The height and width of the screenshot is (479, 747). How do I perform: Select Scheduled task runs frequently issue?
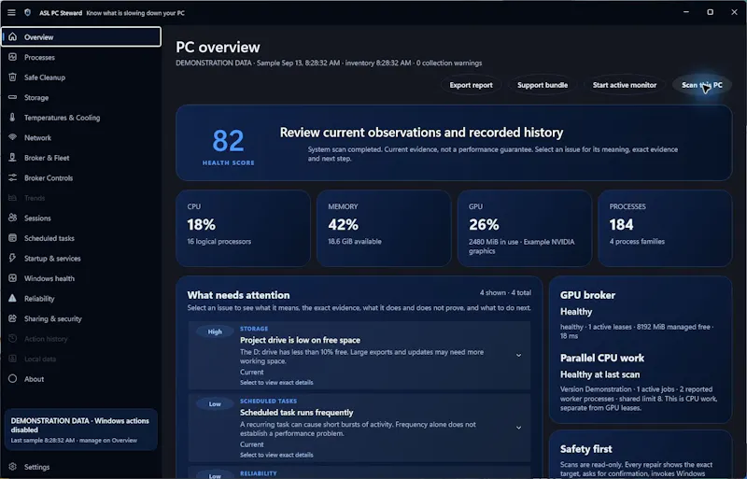(359, 428)
